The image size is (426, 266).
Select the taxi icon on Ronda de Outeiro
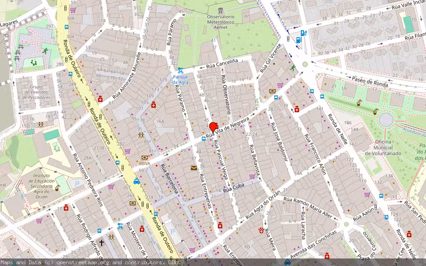[x=137, y=181]
